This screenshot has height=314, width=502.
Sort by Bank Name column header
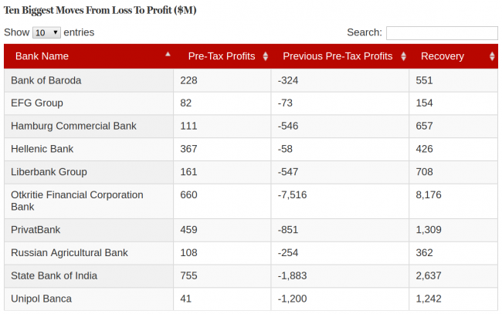[x=42, y=56]
